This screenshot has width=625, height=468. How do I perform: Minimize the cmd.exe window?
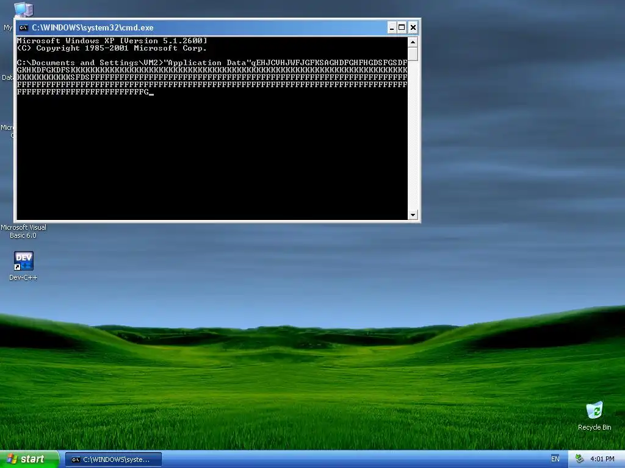tap(391, 27)
